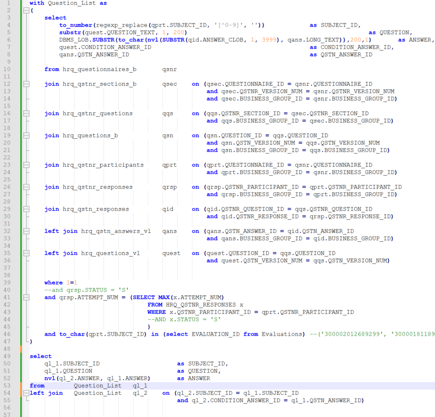The width and height of the screenshot is (435, 417).
Task: Click the comment '--and qrsp.STATUS = 'S''
Action: (x=87, y=290)
